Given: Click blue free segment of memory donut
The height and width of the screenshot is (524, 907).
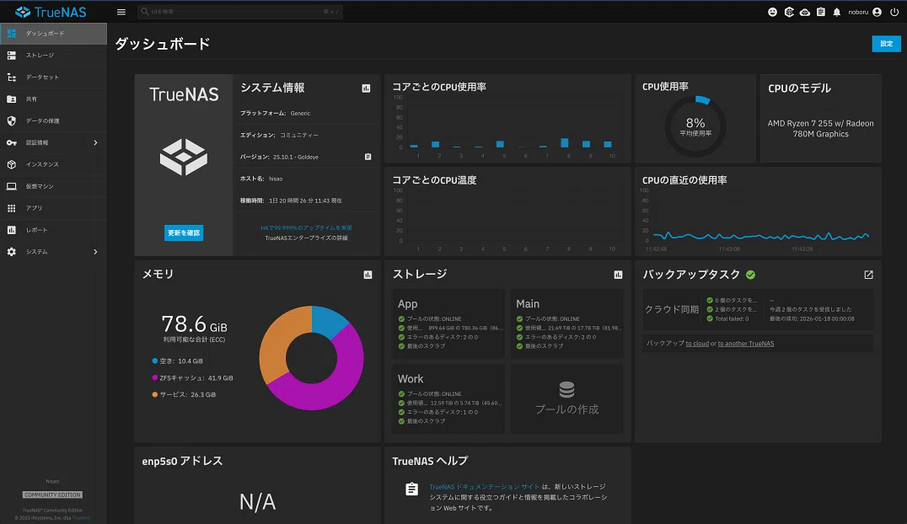Looking at the screenshot, I should coord(327,319).
